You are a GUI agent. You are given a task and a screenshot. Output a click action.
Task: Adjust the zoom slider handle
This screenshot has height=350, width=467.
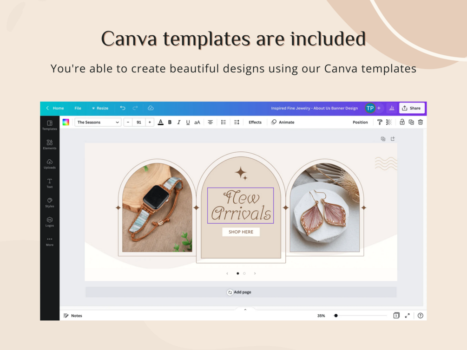[x=336, y=316]
